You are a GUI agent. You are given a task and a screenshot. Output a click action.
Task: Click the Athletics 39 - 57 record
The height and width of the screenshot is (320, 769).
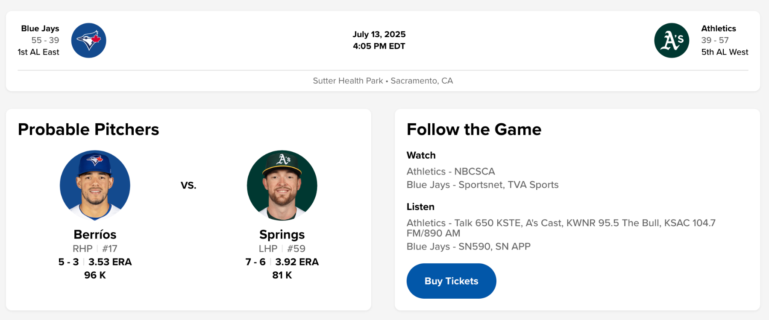pos(715,40)
